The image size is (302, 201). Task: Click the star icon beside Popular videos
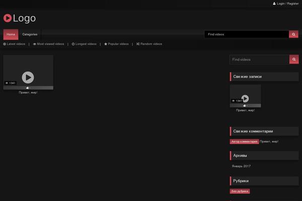[106, 44]
